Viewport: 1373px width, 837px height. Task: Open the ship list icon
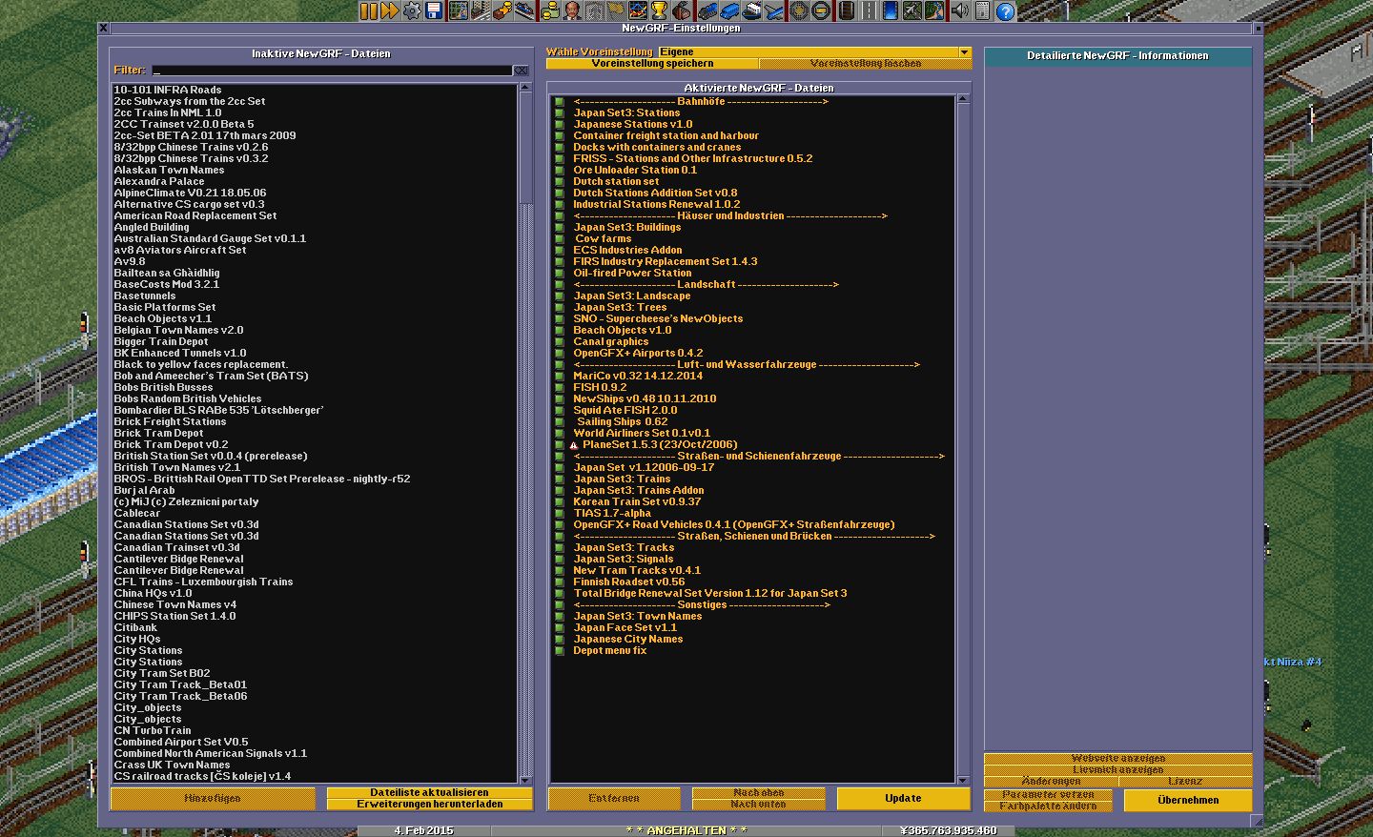tap(752, 10)
